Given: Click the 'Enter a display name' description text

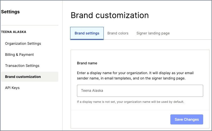Looking at the screenshot, I should [135, 75].
